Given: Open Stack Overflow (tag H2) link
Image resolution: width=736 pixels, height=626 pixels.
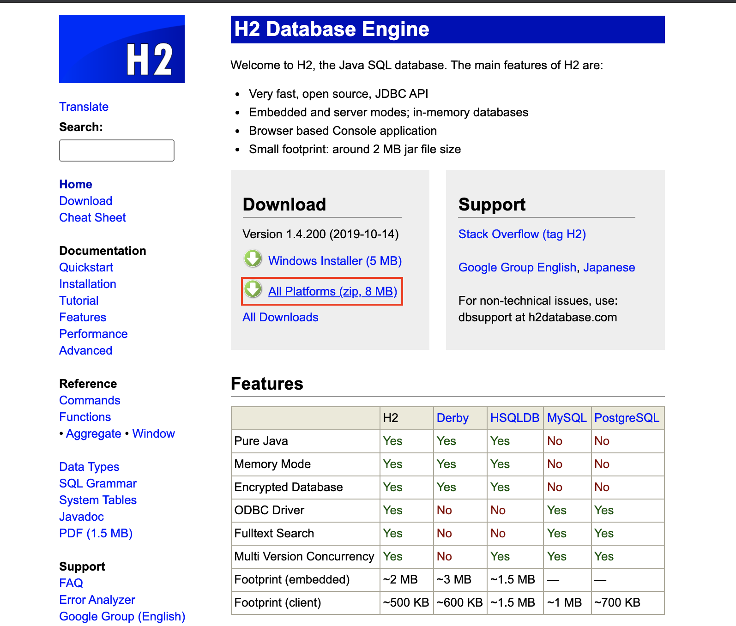Looking at the screenshot, I should point(522,234).
